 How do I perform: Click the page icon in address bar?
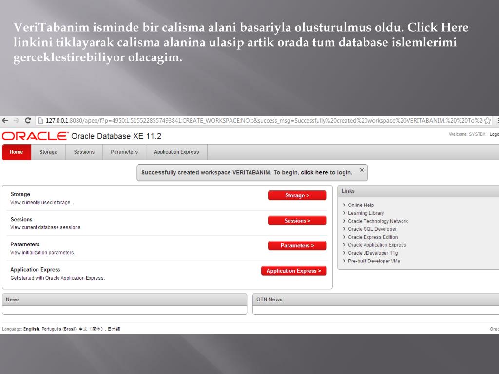pos(40,121)
